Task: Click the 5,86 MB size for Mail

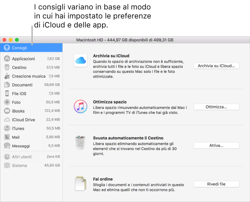Action: pos(53,137)
